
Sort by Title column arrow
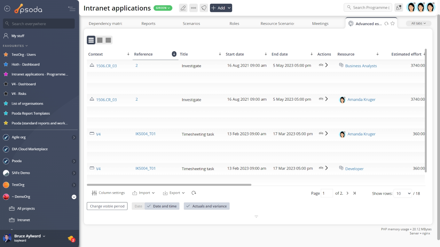tap(220, 54)
